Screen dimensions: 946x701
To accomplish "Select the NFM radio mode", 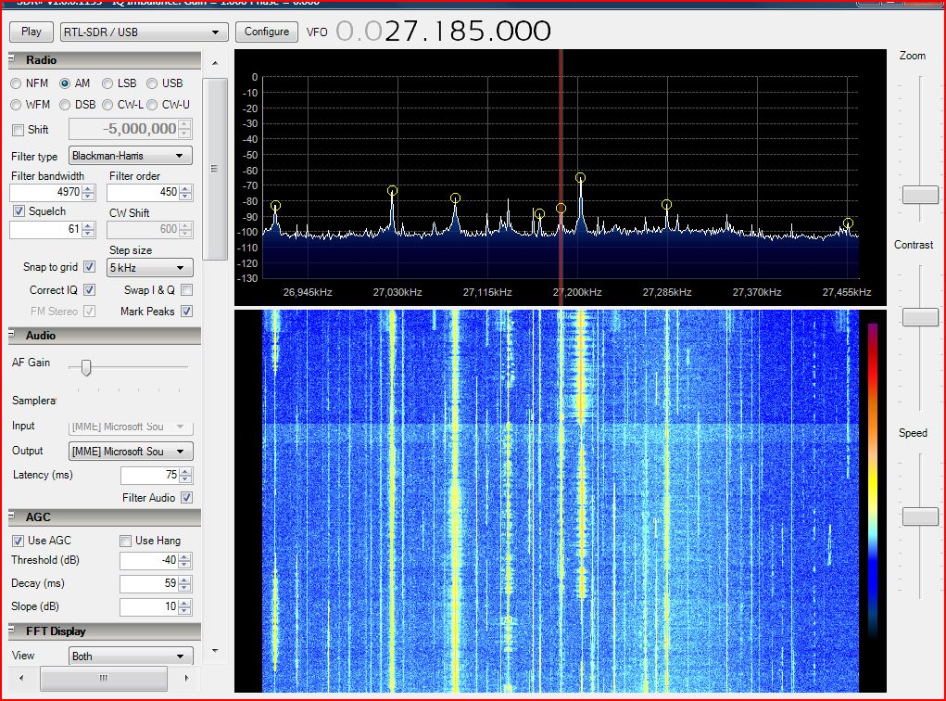I will click(x=17, y=83).
